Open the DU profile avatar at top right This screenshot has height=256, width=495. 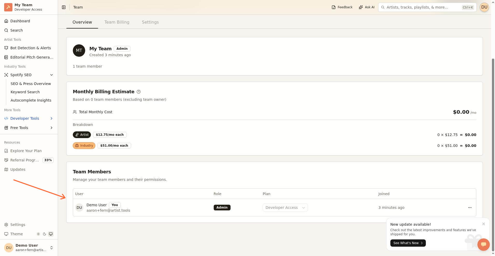tap(484, 7)
